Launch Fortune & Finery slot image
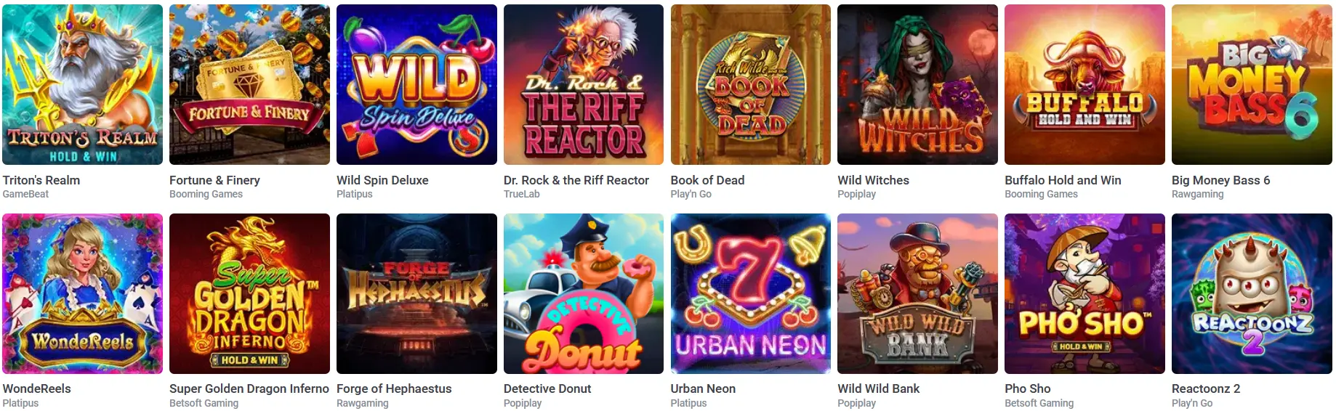Image resolution: width=1336 pixels, height=411 pixels. 249,85
